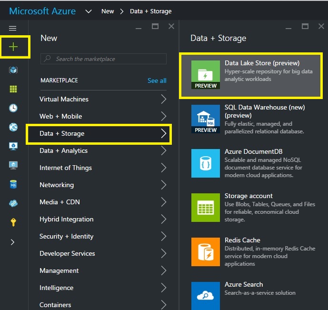Close the Data + Storage blade

pyautogui.click(x=321, y=26)
